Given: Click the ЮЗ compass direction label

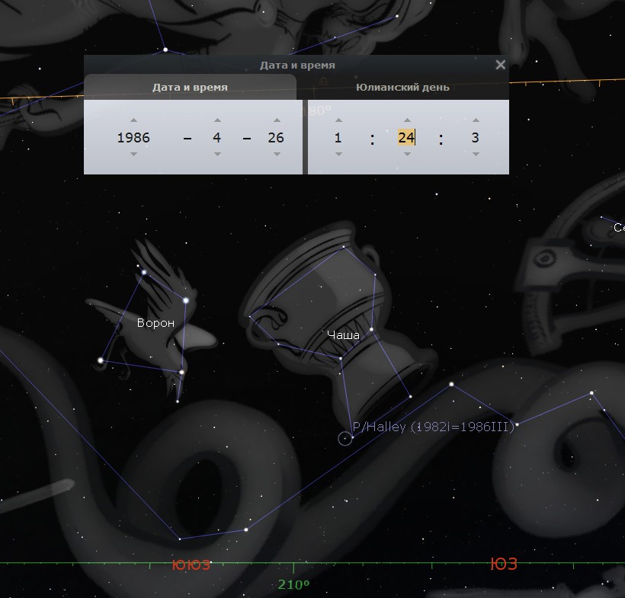Looking at the screenshot, I should [504, 564].
